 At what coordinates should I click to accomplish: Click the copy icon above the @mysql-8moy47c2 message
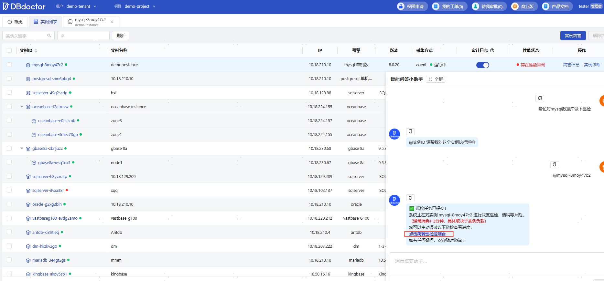point(555,165)
